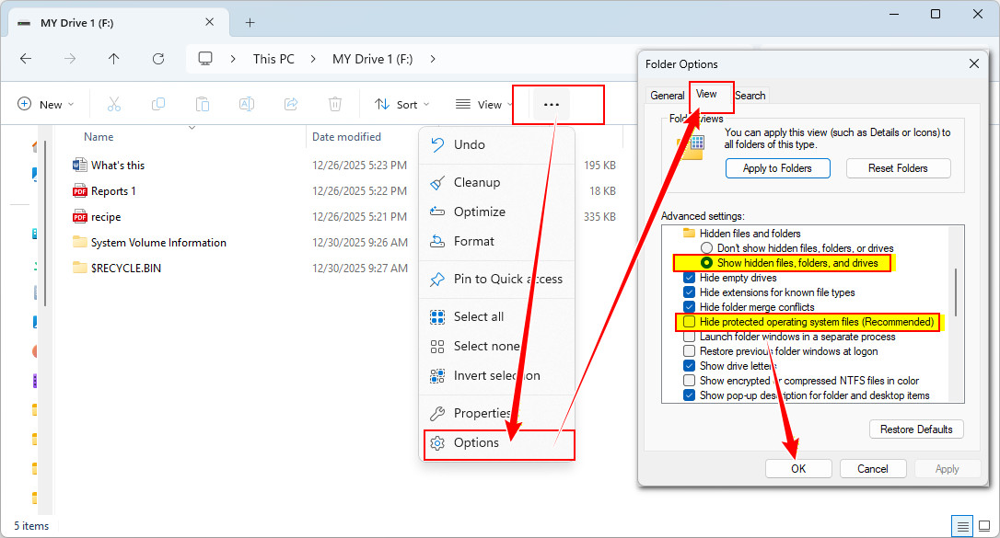Click the Share icon in toolbar

291,105
